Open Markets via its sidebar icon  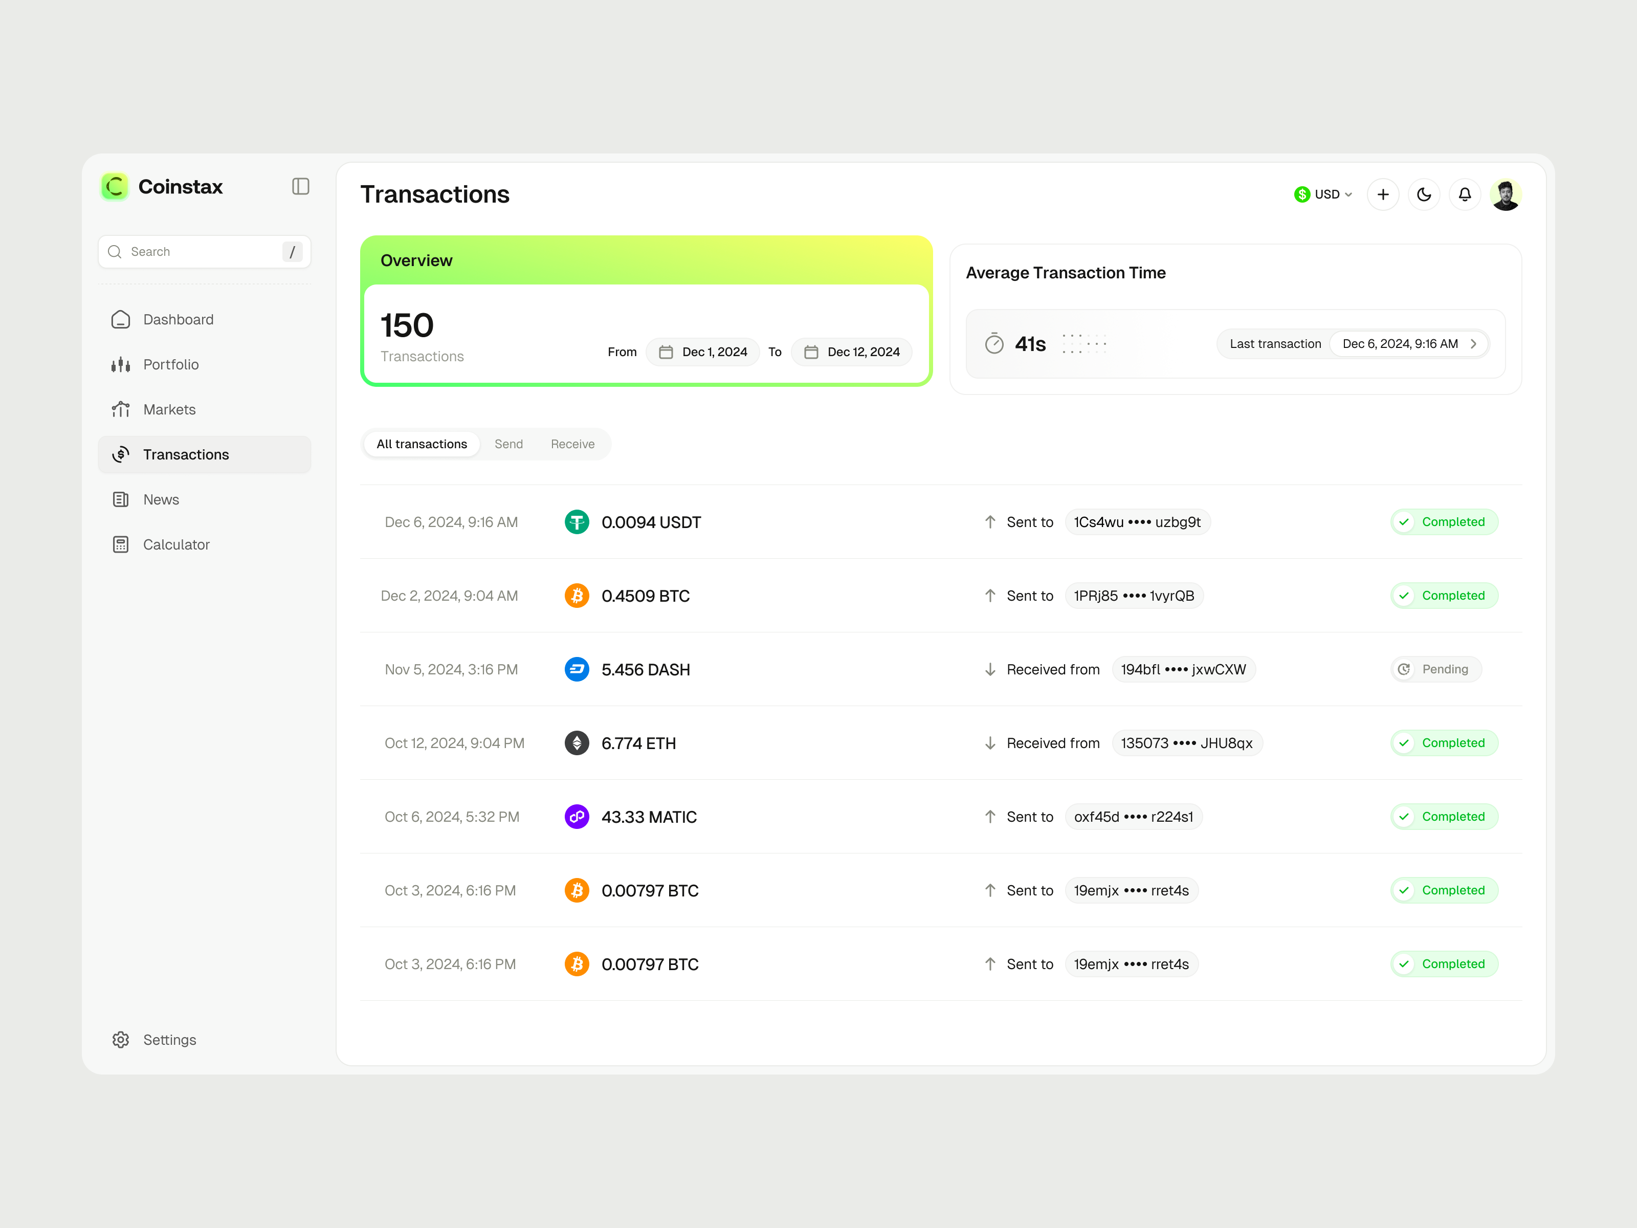[121, 409]
